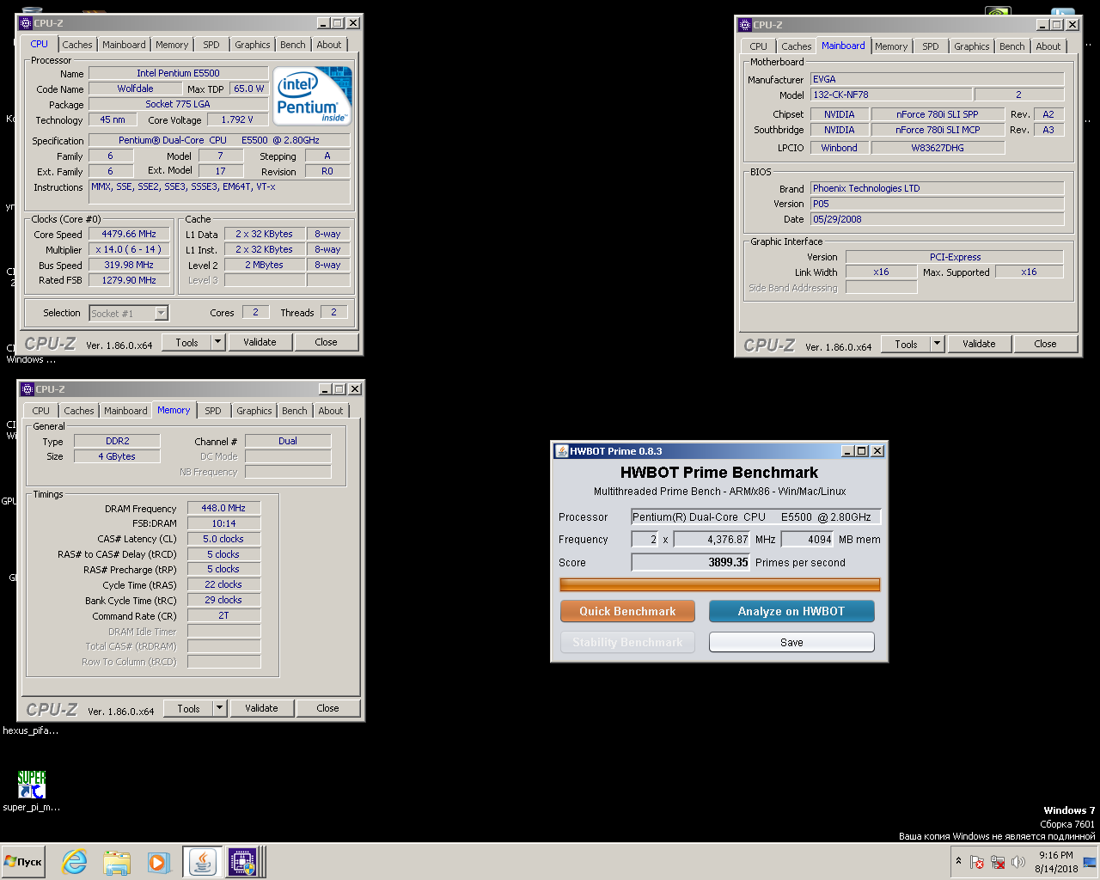Click the Multiplier value x 14.0 (6 - 14)
Screen dimensions: 1100x880
[129, 249]
